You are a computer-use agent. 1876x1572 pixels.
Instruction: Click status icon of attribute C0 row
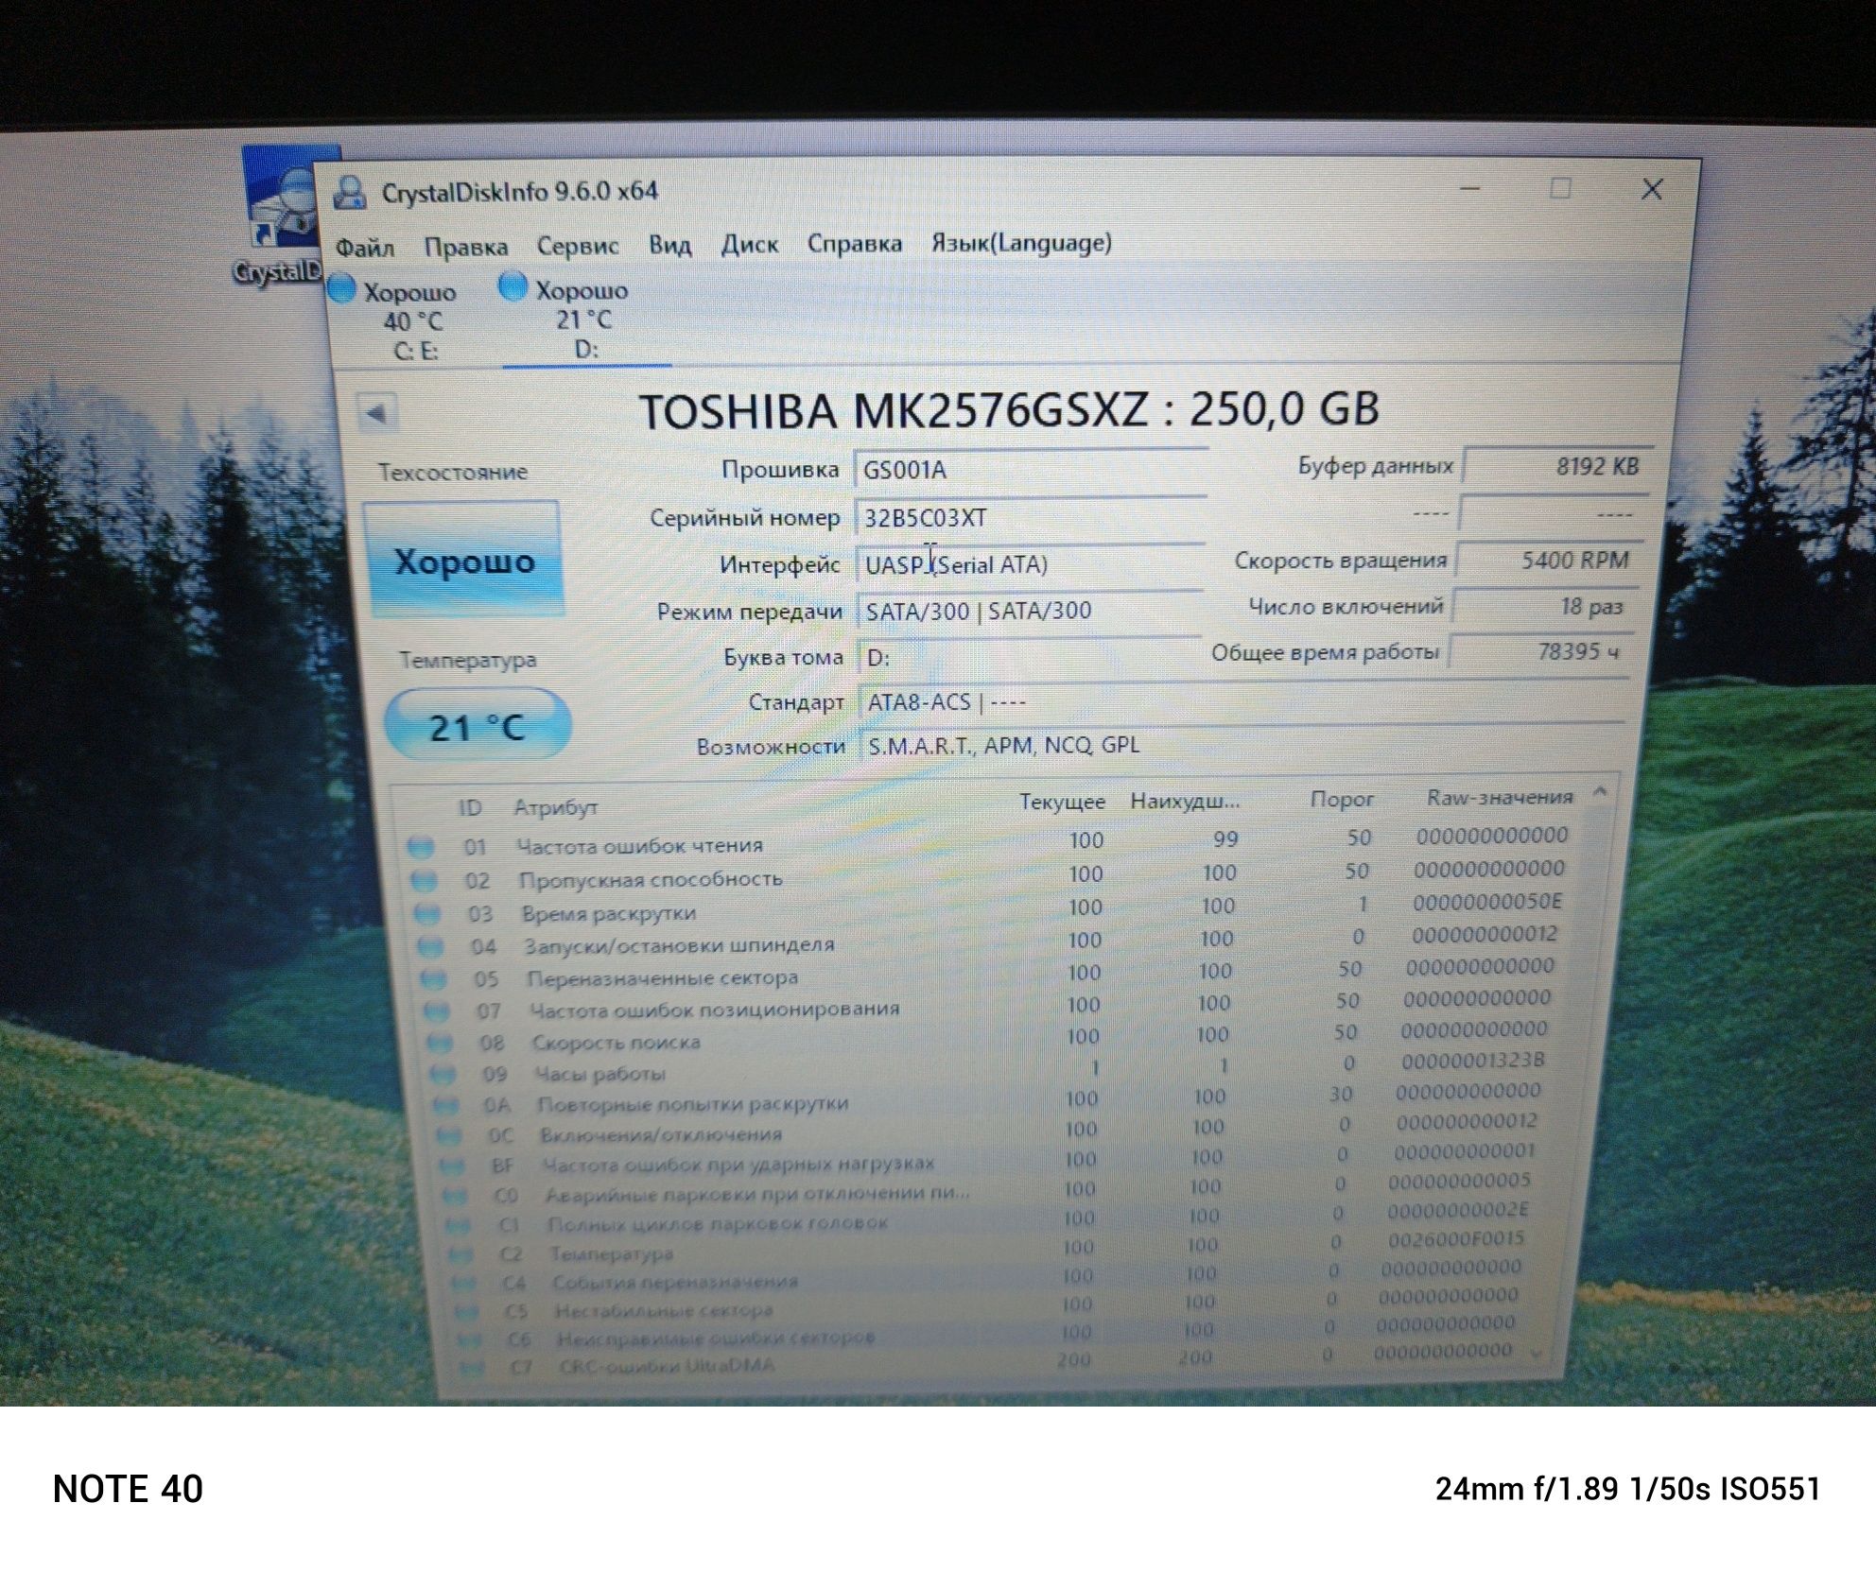pos(455,1196)
